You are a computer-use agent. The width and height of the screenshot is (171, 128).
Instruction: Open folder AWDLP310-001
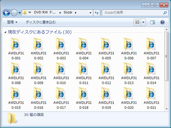(16, 49)
